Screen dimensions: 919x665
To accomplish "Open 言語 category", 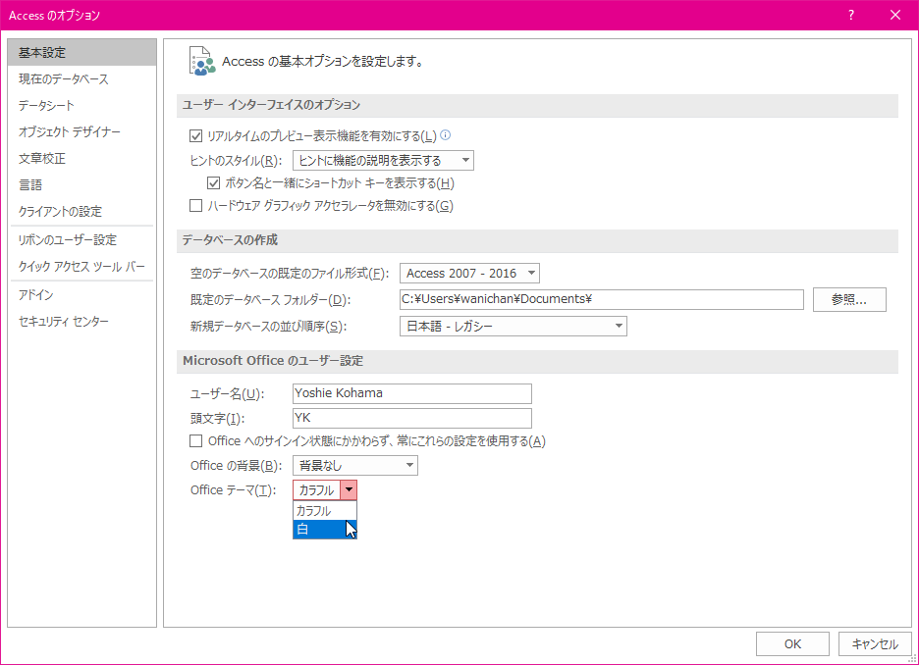I will tap(82, 185).
